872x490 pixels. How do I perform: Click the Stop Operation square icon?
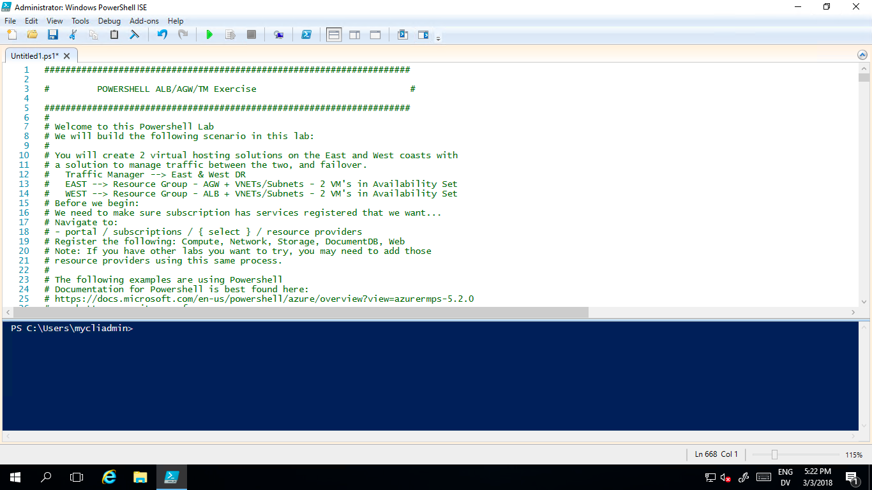click(x=252, y=34)
